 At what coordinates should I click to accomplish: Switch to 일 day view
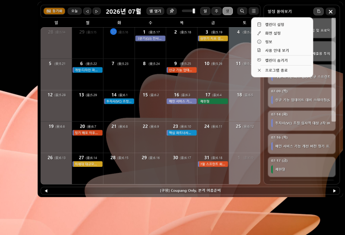point(205,11)
